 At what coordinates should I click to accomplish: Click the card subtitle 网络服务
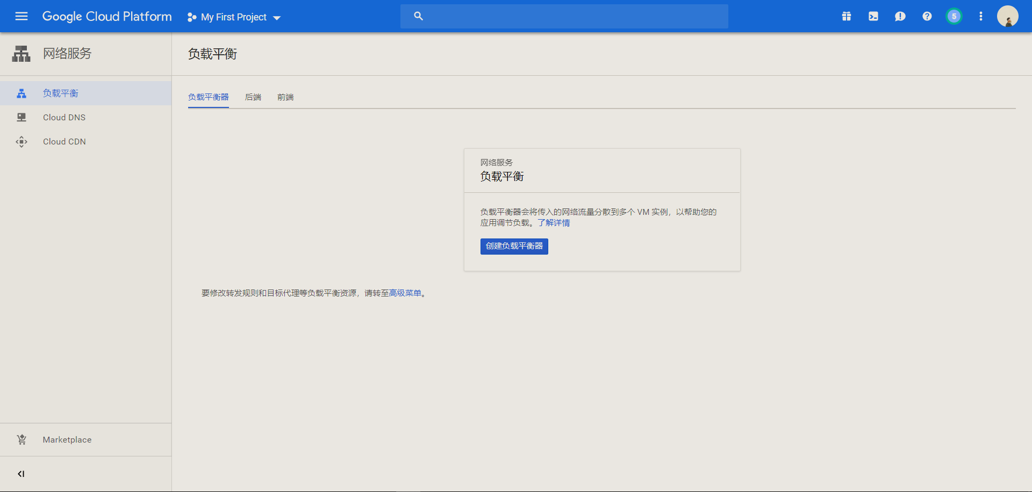tap(497, 163)
